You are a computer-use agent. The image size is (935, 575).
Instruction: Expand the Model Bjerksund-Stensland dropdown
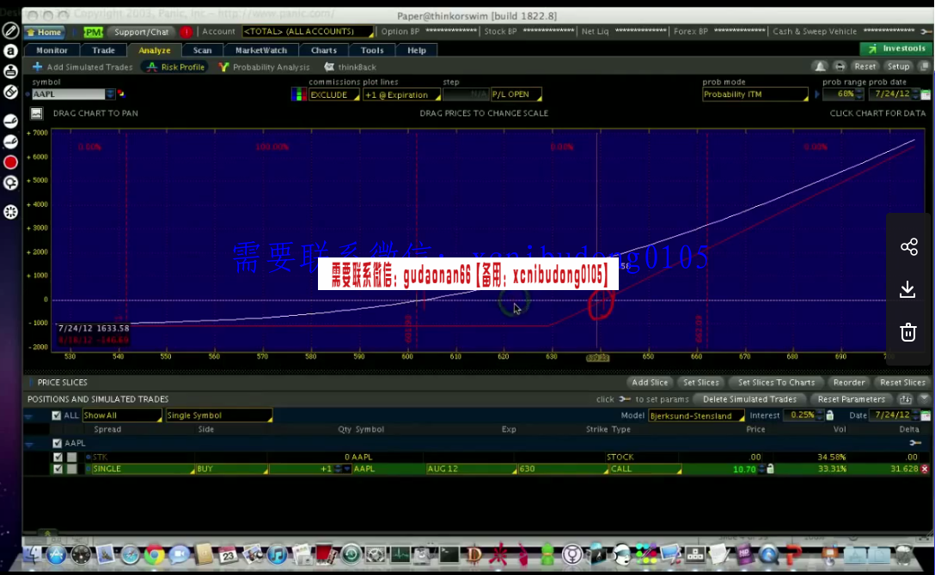tap(694, 415)
